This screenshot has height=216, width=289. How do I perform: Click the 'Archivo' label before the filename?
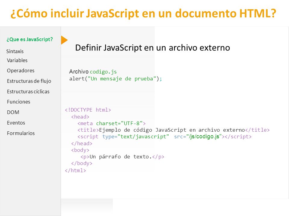[x=79, y=72]
